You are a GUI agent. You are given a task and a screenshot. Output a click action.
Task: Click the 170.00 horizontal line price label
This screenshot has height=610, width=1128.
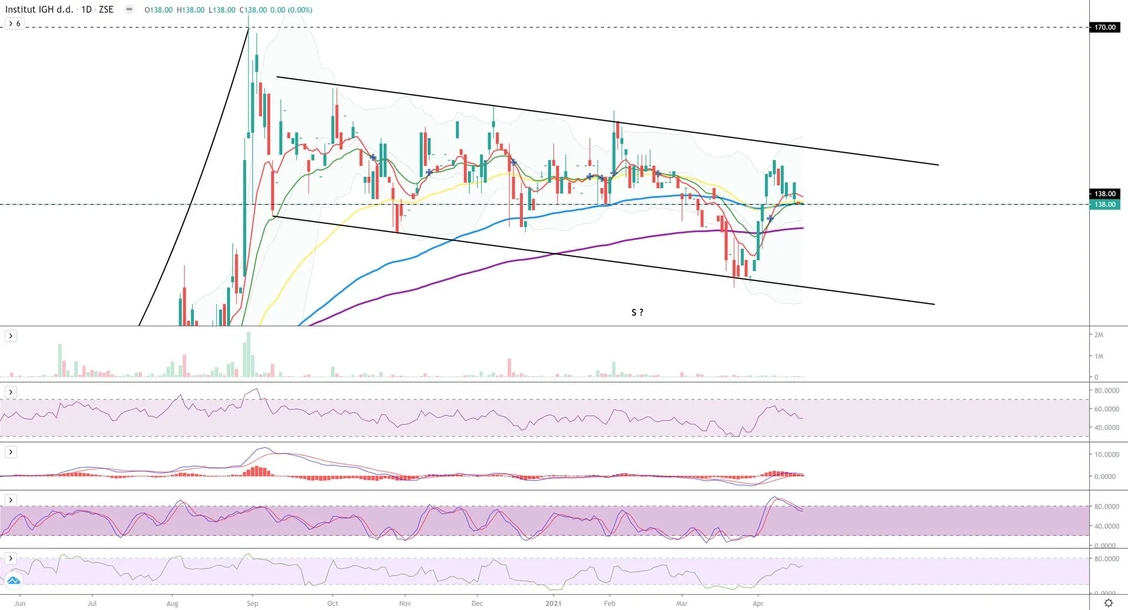click(1104, 27)
